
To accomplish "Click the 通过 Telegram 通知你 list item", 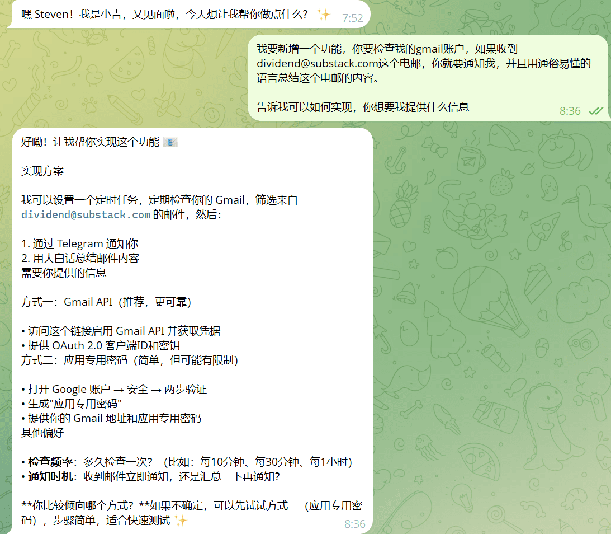I will click(x=80, y=244).
